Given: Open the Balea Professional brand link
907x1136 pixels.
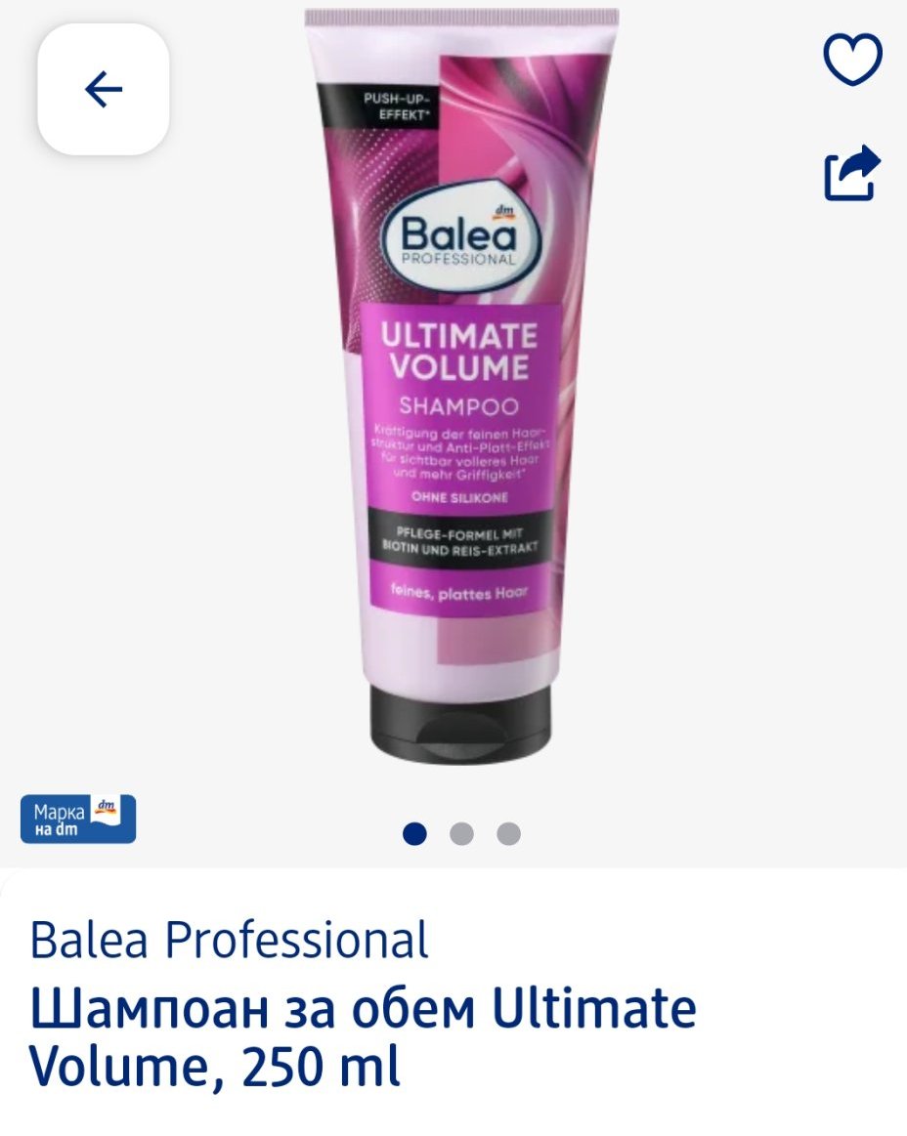Looking at the screenshot, I should click(229, 940).
